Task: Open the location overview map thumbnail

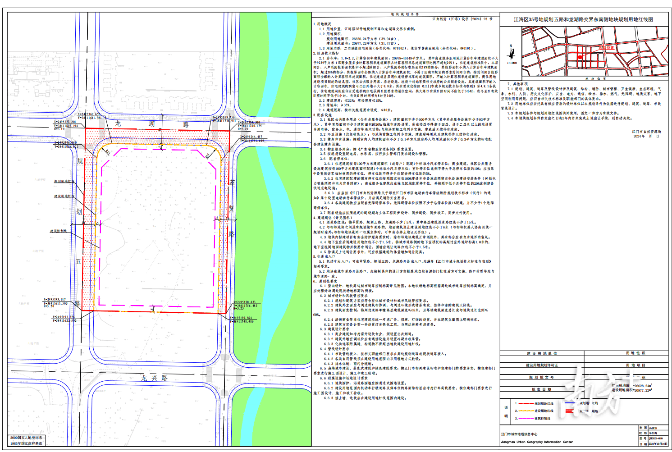Action: click(596, 51)
